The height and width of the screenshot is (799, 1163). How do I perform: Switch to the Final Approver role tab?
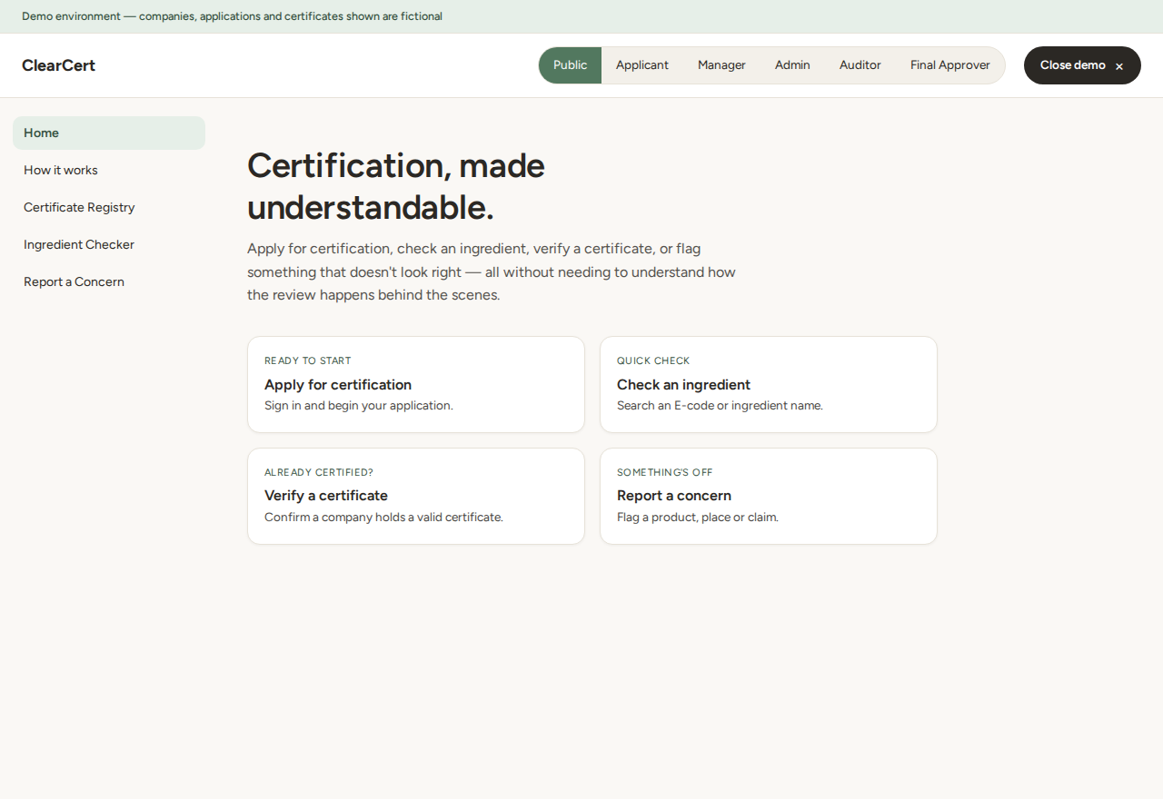950,65
